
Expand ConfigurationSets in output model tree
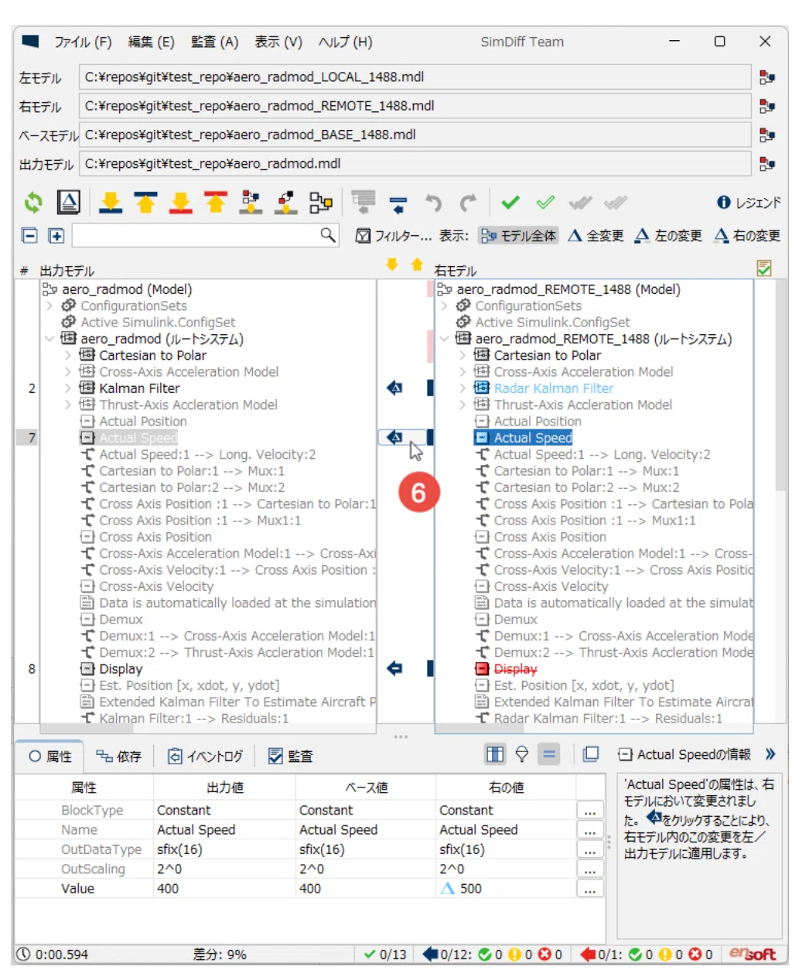[49, 306]
